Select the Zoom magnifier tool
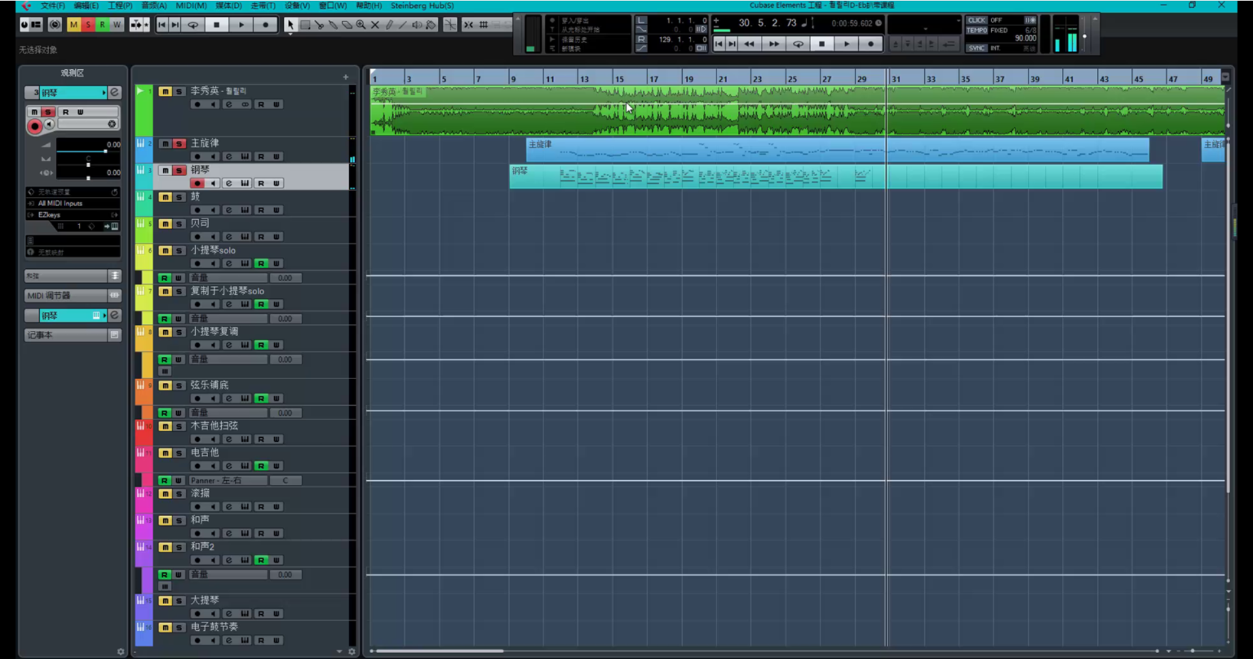Image resolution: width=1253 pixels, height=659 pixels. (361, 25)
